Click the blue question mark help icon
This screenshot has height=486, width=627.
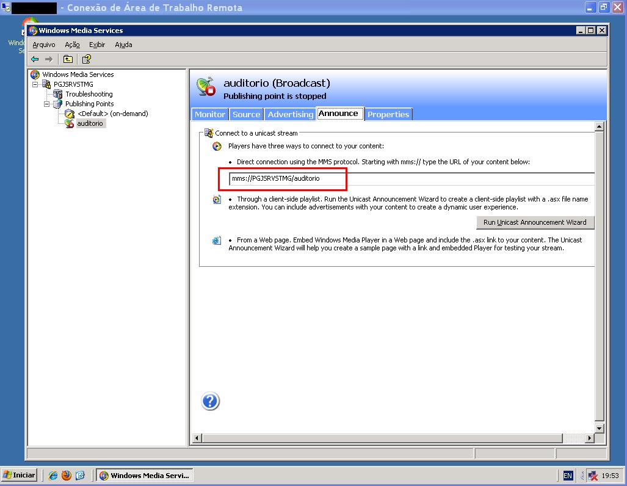[x=211, y=401]
